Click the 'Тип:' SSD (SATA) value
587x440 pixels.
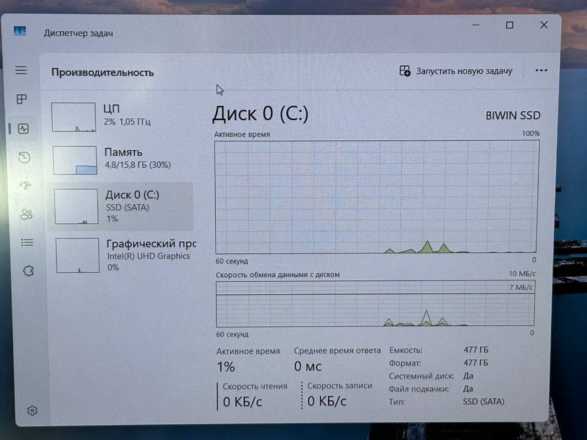484,402
